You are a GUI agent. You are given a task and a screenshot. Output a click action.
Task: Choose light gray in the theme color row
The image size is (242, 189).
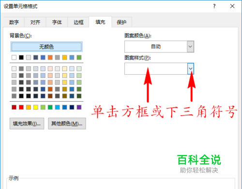click(29, 57)
